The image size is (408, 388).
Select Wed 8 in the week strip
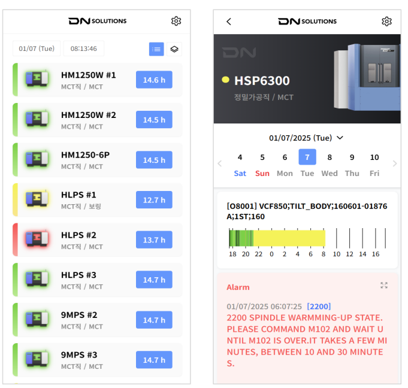(x=329, y=164)
